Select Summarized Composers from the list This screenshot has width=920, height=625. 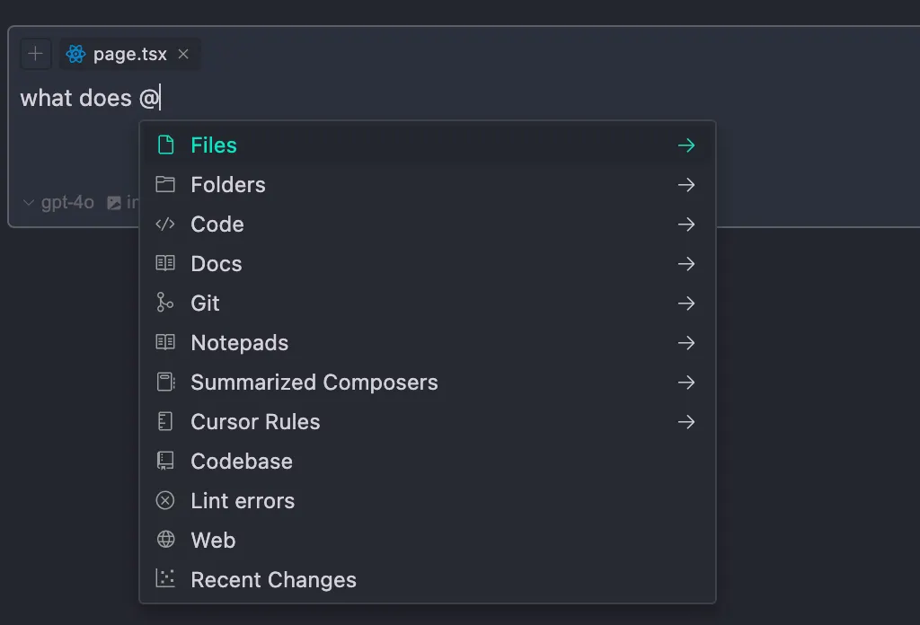(427, 383)
